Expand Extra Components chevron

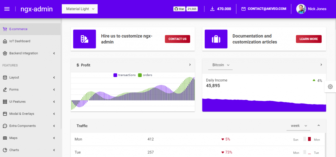click(x=54, y=126)
